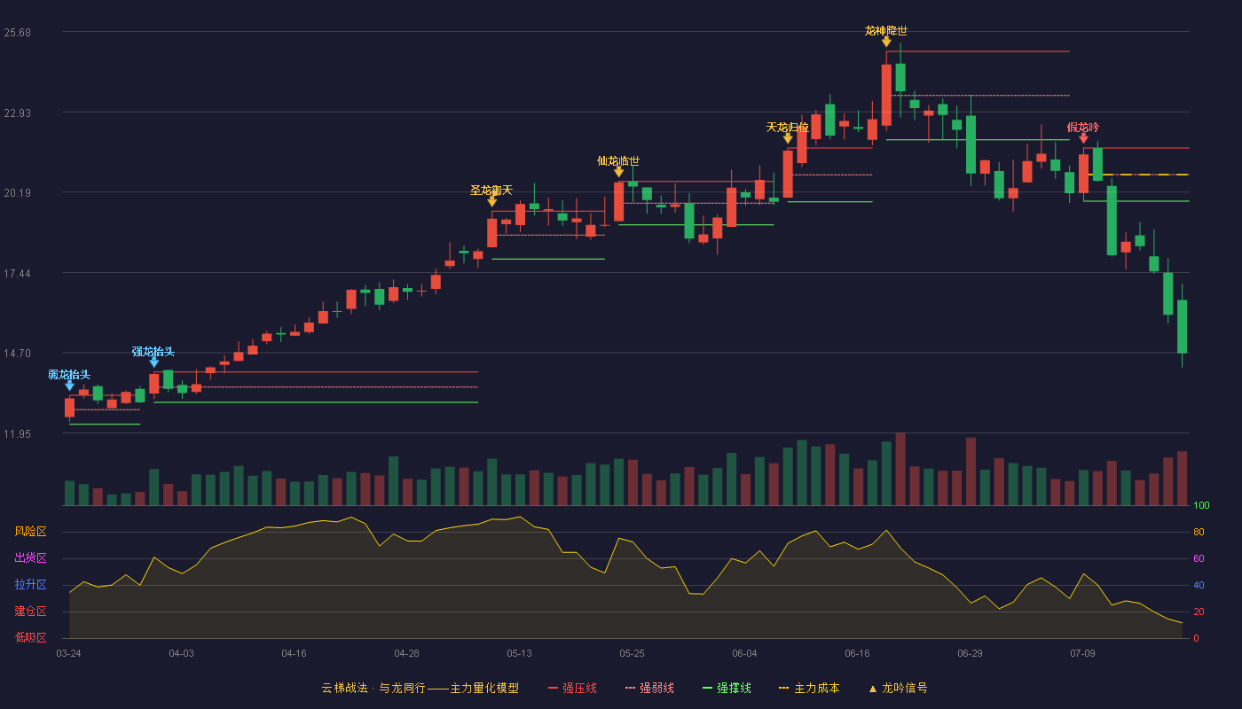Click the 03-24 date label
Screen dimensions: 1242x709
coord(69,653)
